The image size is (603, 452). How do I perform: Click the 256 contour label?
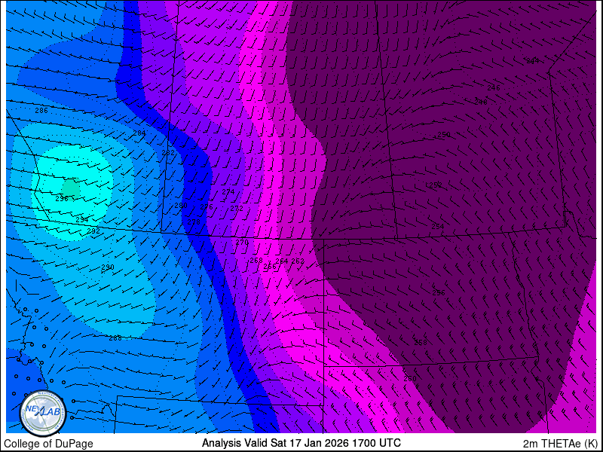point(439,292)
